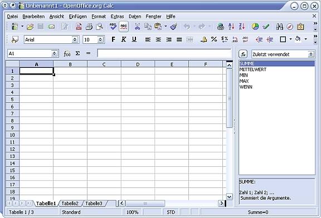Switch to the Tabelle2 sheet tab
Image resolution: width=321 pixels, height=218 pixels.
pyautogui.click(x=70, y=204)
